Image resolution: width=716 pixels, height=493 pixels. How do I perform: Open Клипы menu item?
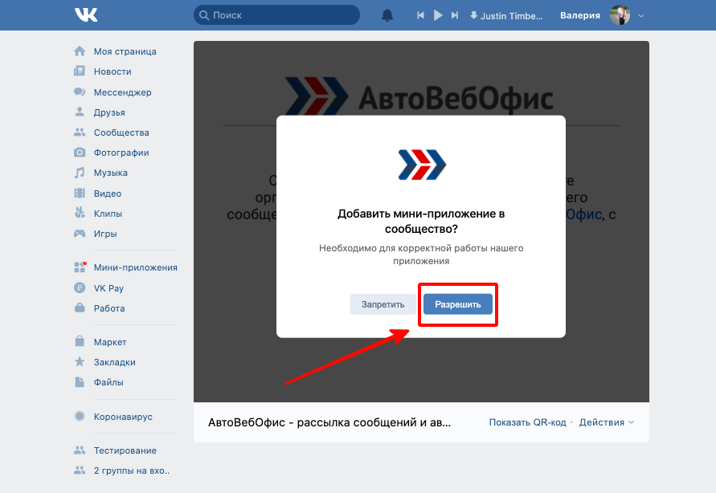pos(108,214)
